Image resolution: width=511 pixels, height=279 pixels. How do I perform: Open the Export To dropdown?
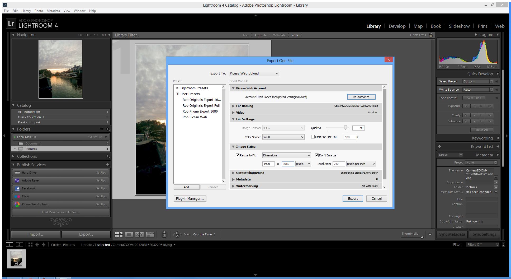[x=253, y=73]
